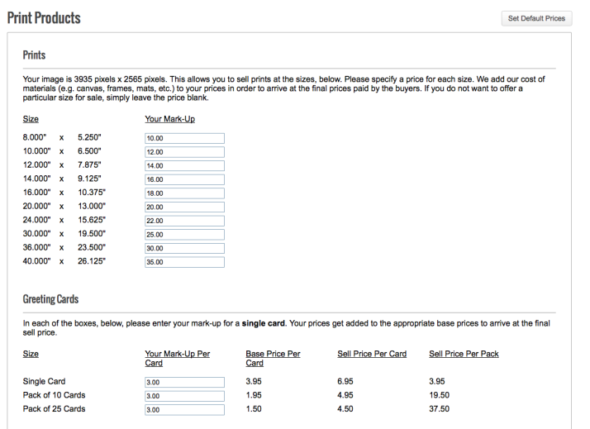Viewport: 590px width, 429px height.
Task: Edit mark-up field for 8.000" x 5.250" print
Action: click(184, 138)
